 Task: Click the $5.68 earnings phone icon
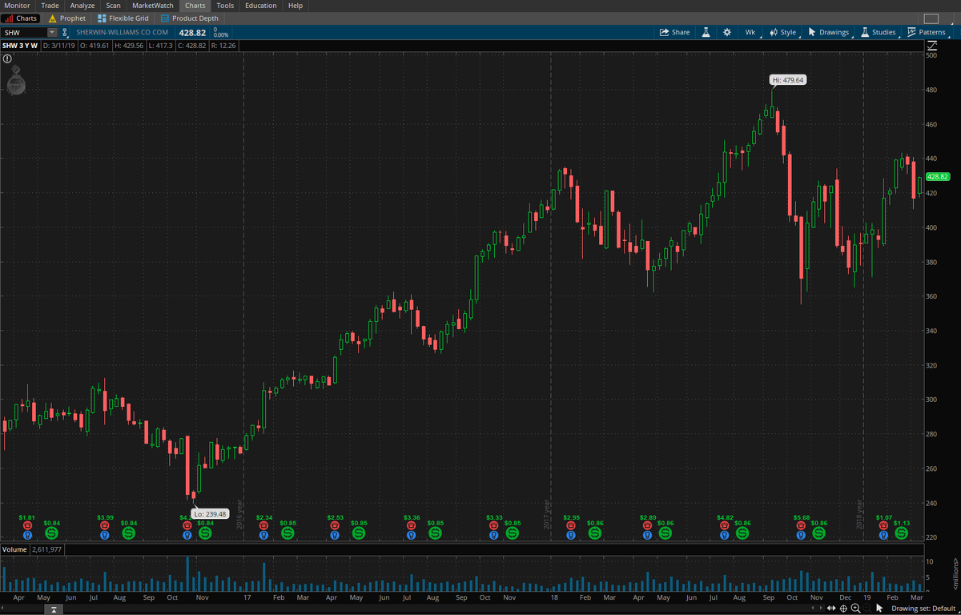click(802, 525)
